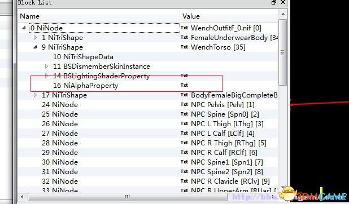349x204 pixels.
Task: Close the Block List panel
Action: 283,2
